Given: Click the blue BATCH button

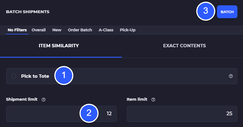Looking at the screenshot, I should [227, 12].
